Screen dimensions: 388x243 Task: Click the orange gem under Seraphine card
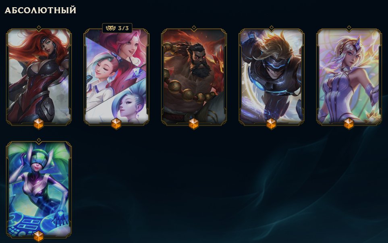[116, 124]
